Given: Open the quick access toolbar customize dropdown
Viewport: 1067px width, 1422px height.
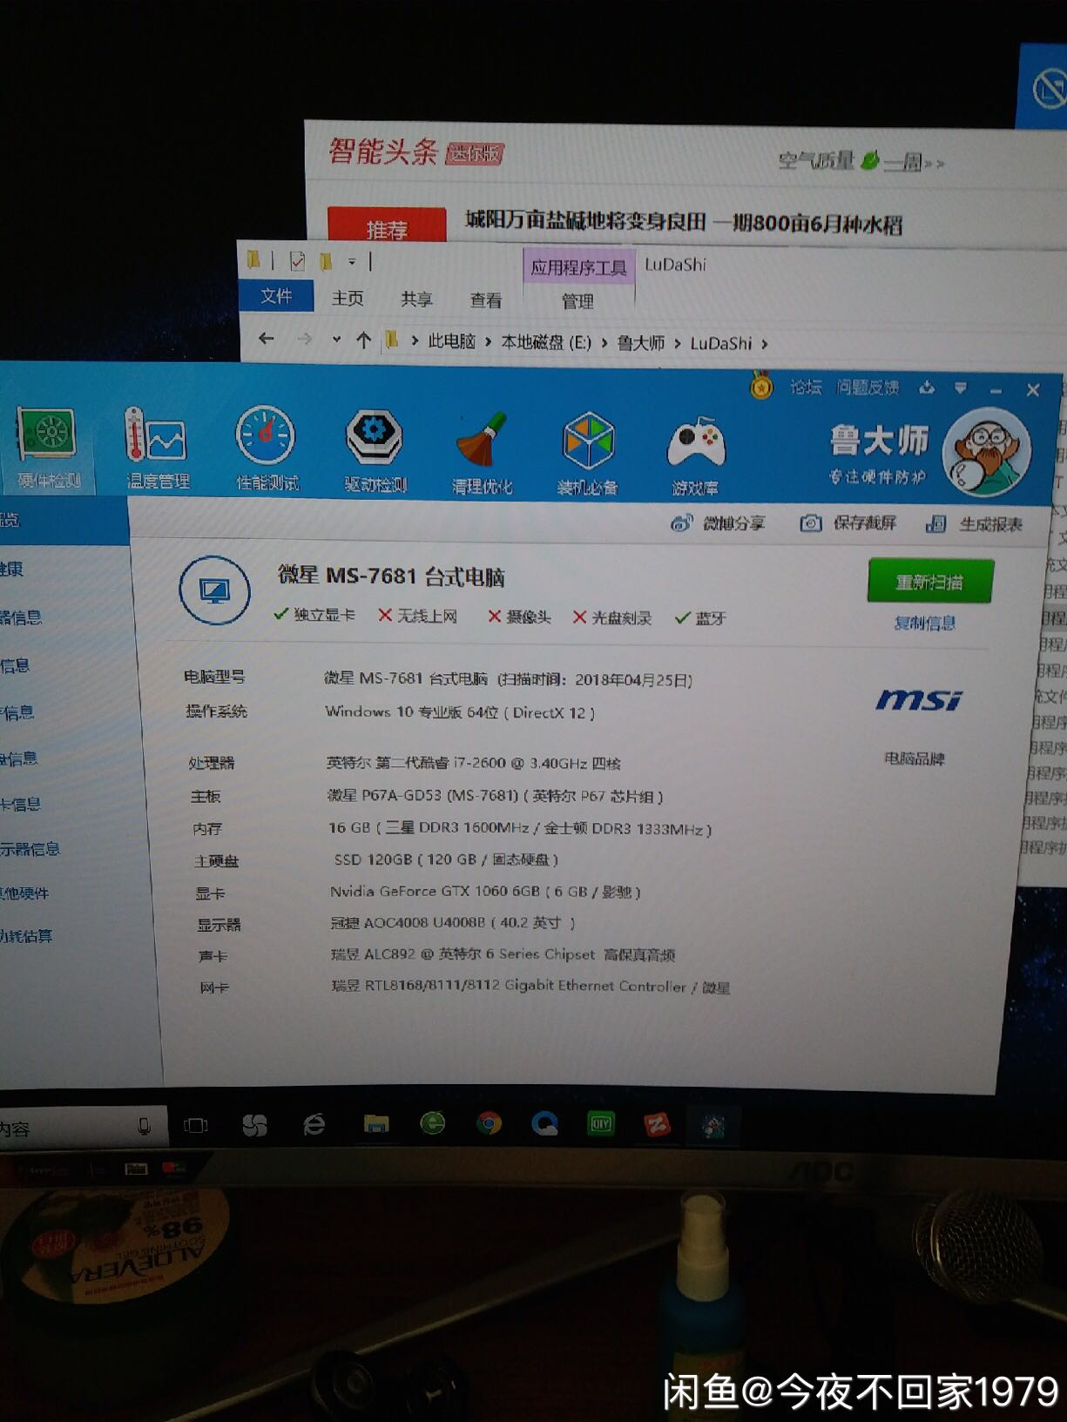Looking at the screenshot, I should pos(352,261).
